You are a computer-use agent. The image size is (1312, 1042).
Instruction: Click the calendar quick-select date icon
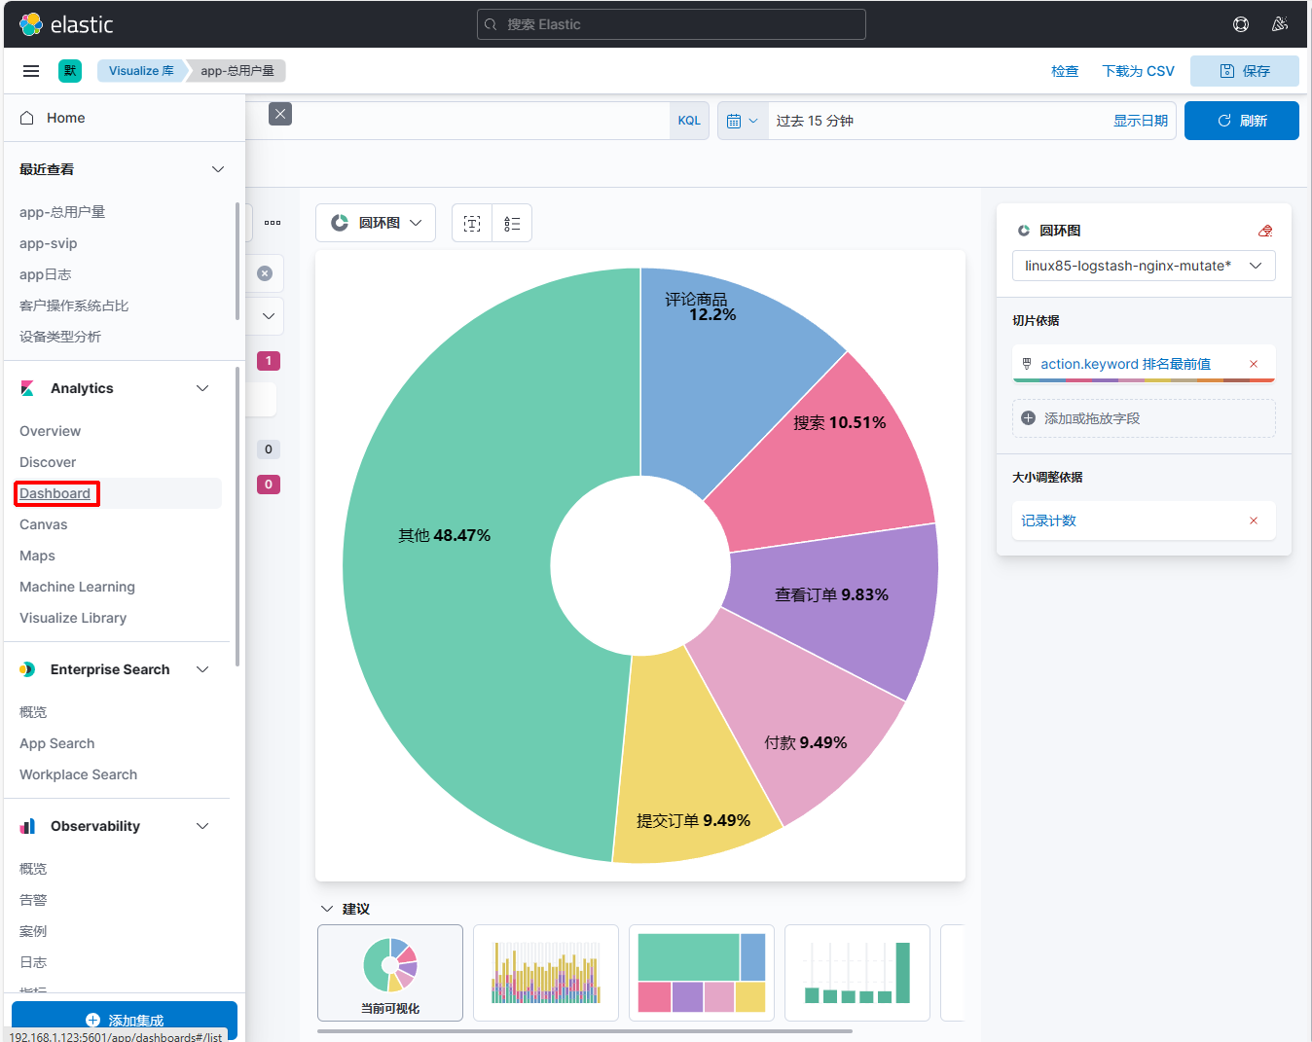tap(742, 121)
